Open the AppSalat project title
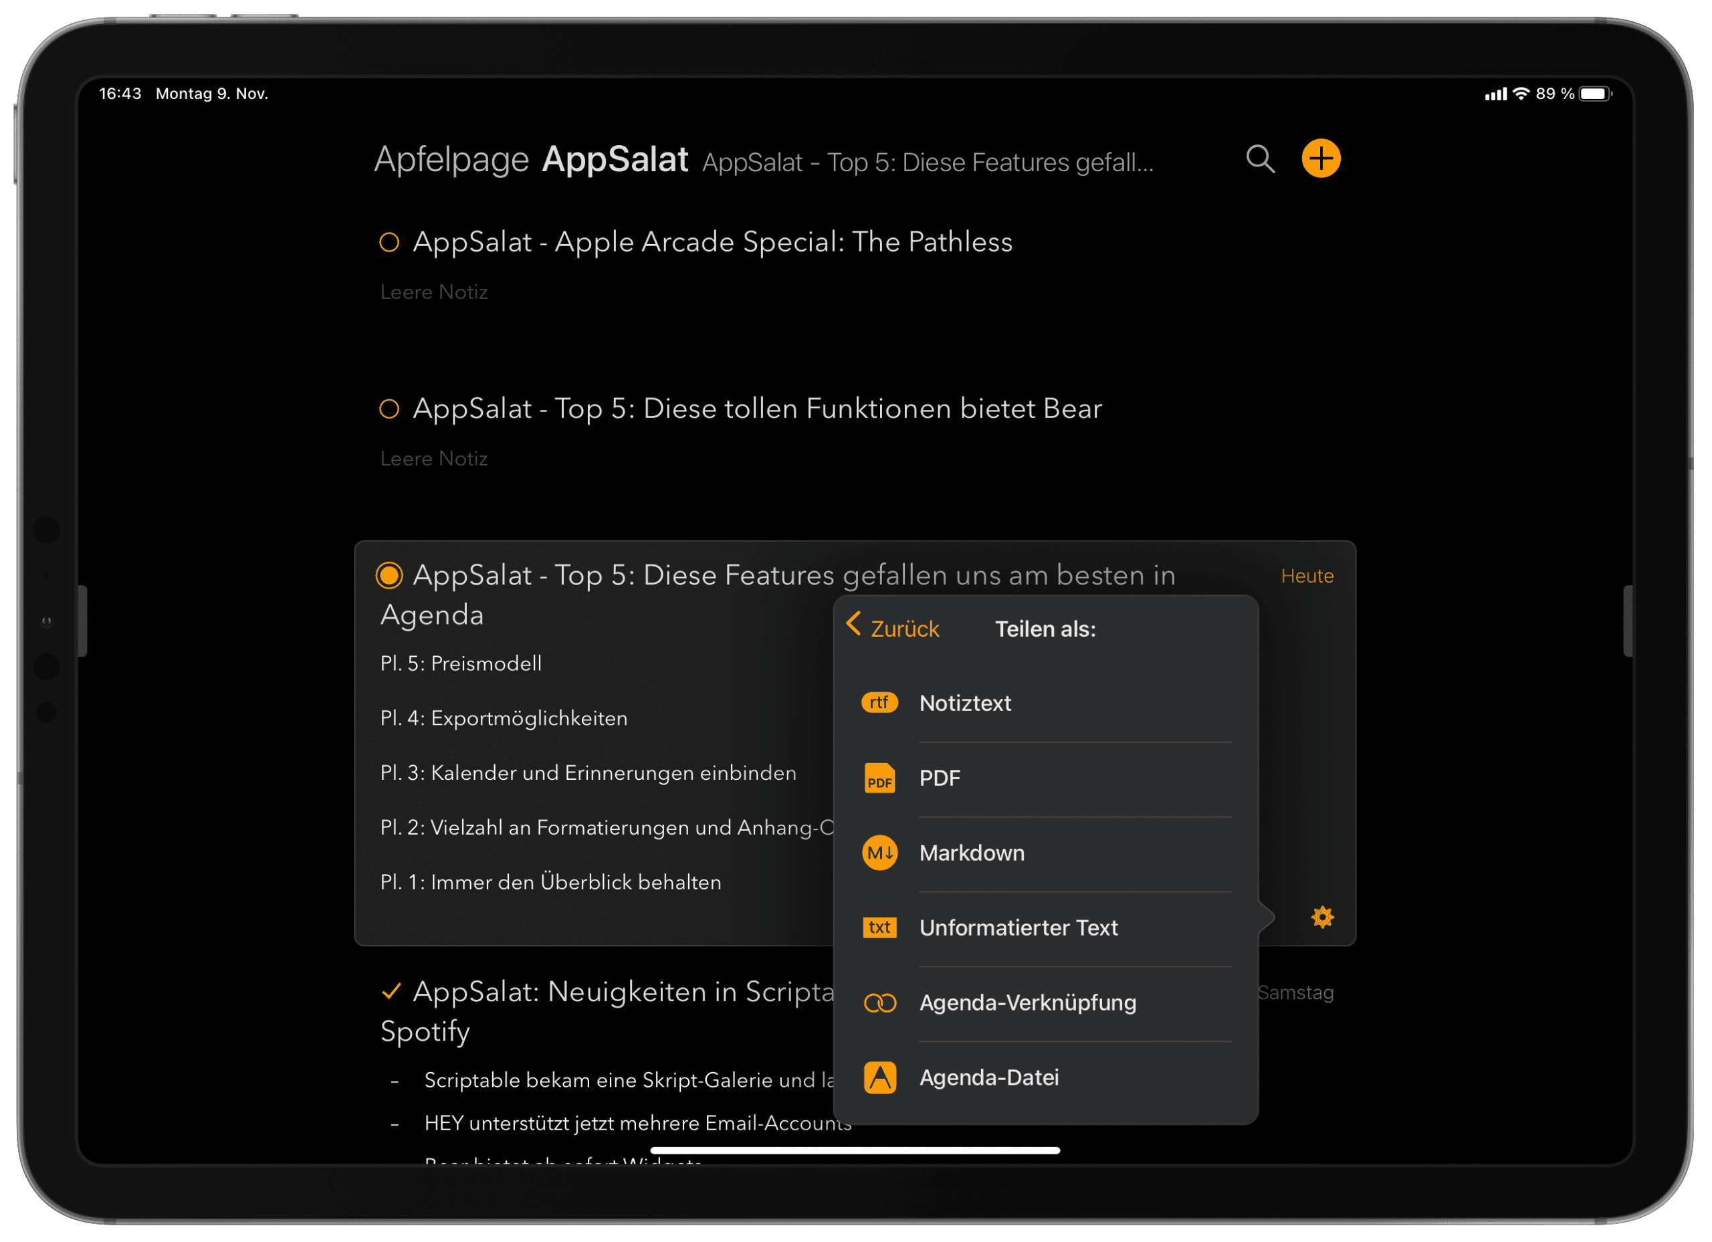The width and height of the screenshot is (1712, 1242). 615,159
